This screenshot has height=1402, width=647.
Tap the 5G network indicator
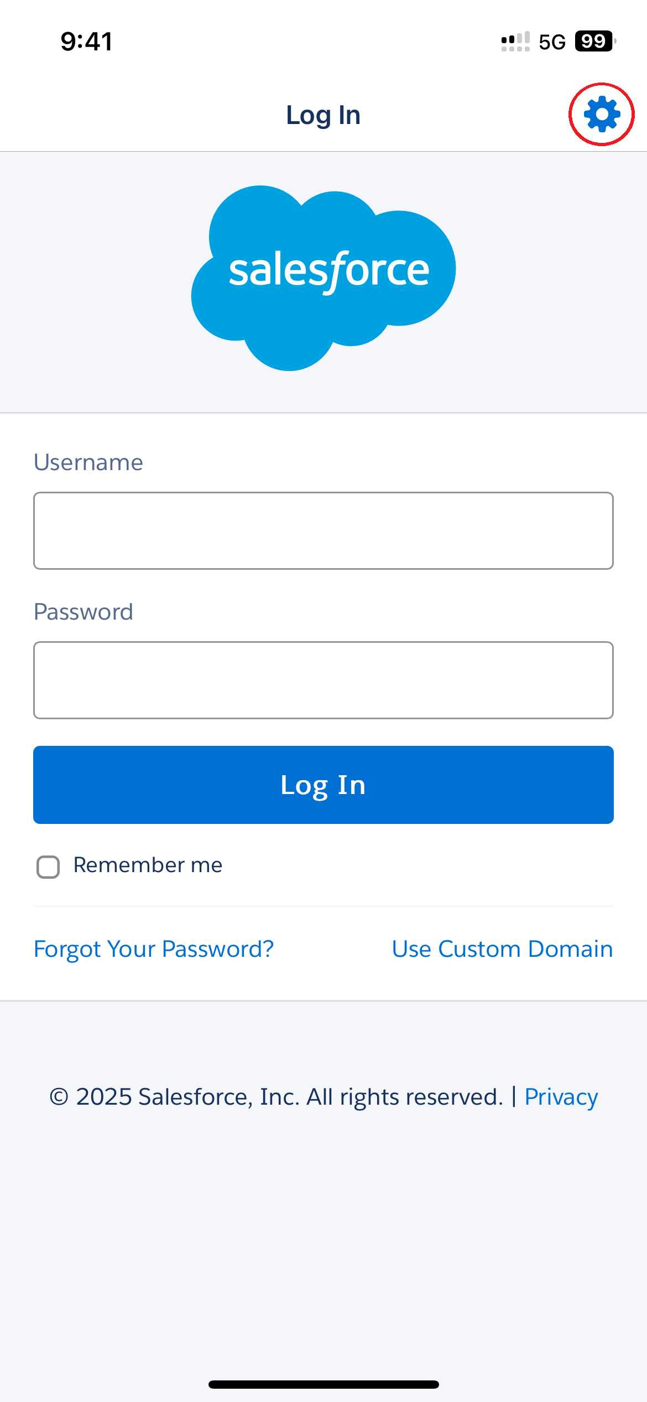552,42
